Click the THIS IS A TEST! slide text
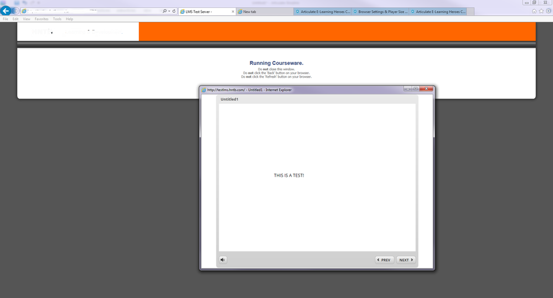The height and width of the screenshot is (298, 553). coord(289,176)
